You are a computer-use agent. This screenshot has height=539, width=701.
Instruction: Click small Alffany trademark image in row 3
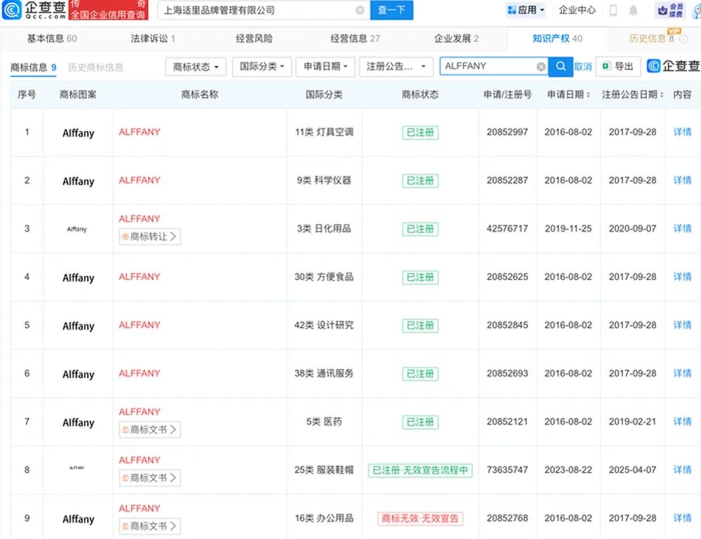pyautogui.click(x=77, y=229)
